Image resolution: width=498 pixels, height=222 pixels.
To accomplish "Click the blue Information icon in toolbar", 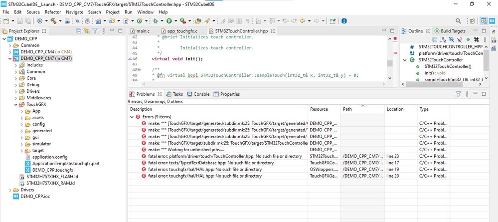I will pos(344,21).
